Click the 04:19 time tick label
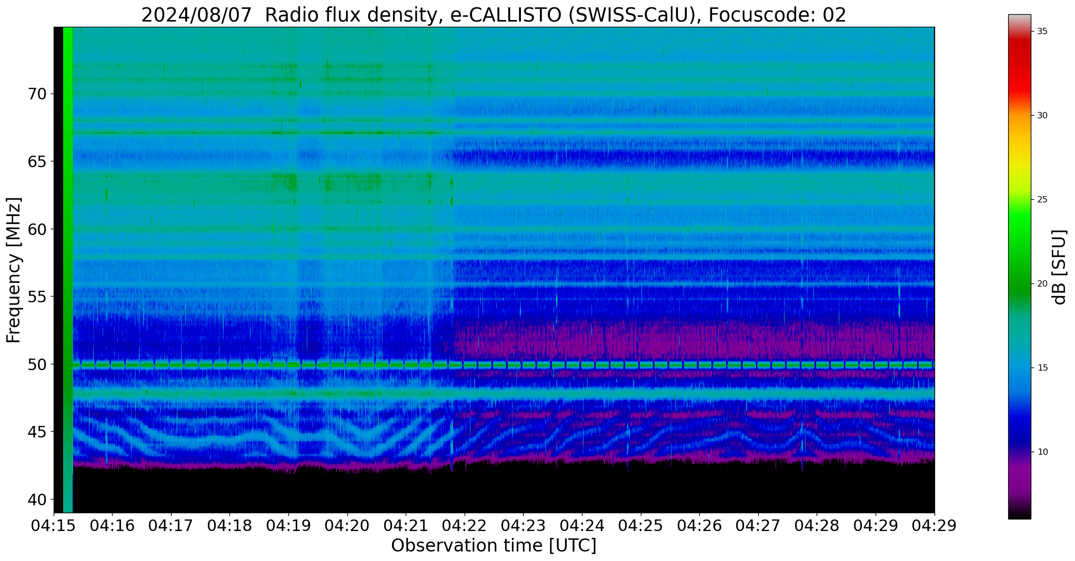The height and width of the screenshot is (561, 1075). tap(288, 526)
